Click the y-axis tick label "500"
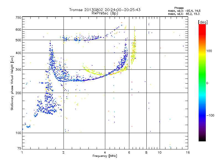Viewport: 221px width, 166px height. (18, 40)
